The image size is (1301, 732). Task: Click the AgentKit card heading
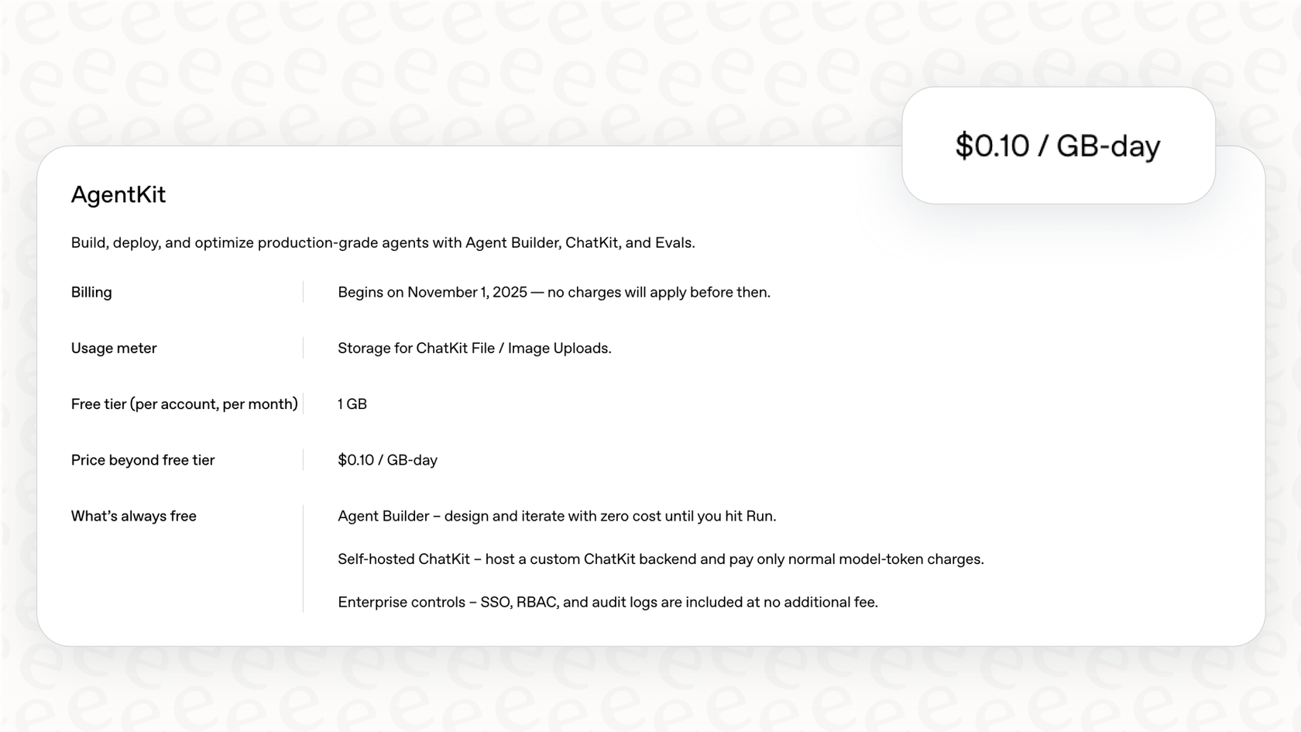118,194
